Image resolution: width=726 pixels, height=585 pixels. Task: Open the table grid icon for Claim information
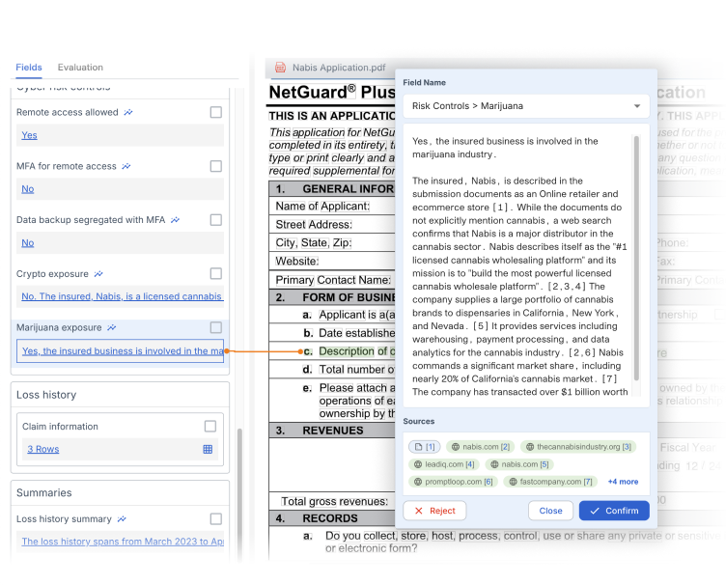pyautogui.click(x=208, y=449)
